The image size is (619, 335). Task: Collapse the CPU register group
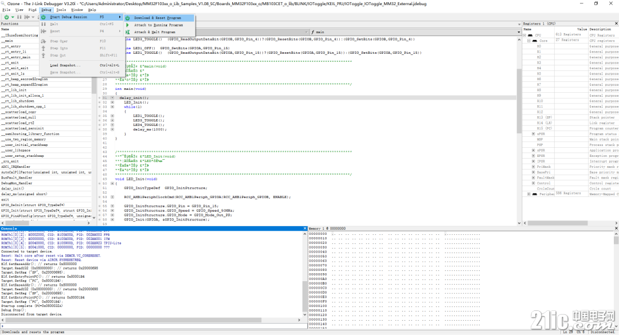click(x=524, y=35)
